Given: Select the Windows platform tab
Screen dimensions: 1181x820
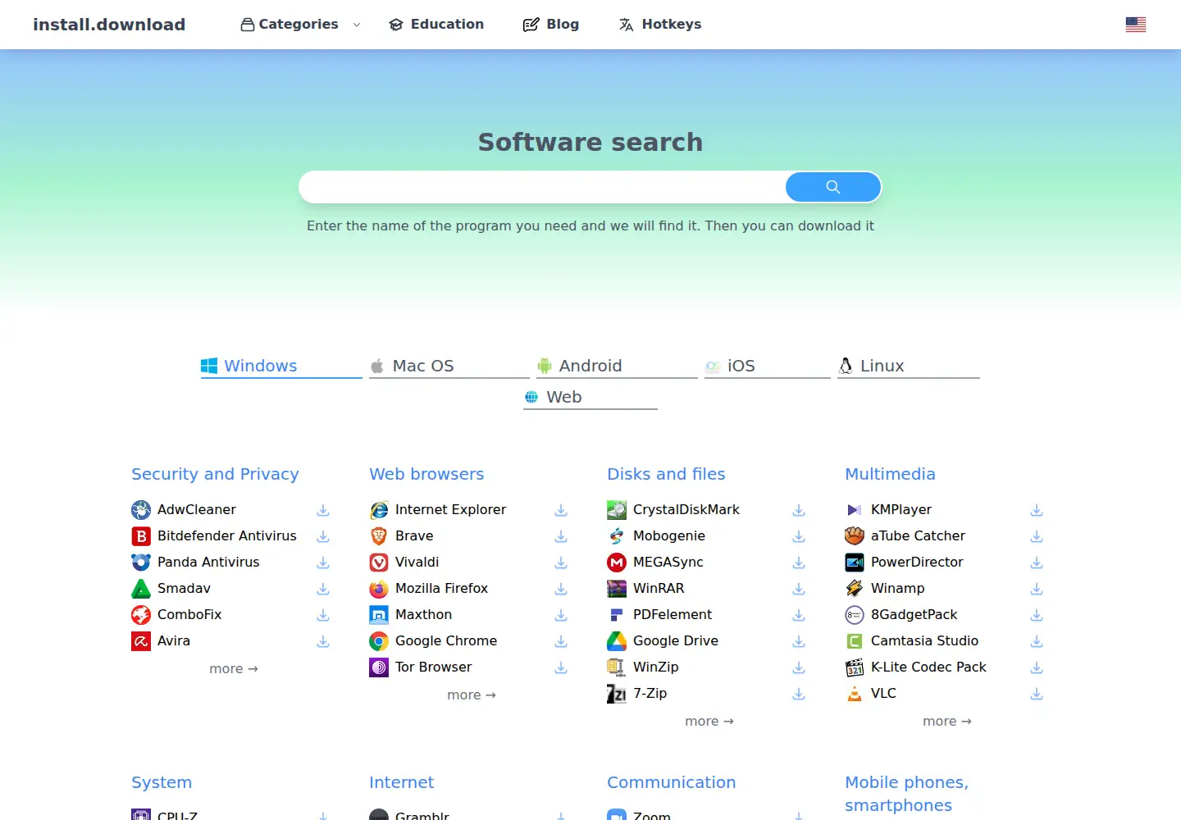Looking at the screenshot, I should coord(281,366).
